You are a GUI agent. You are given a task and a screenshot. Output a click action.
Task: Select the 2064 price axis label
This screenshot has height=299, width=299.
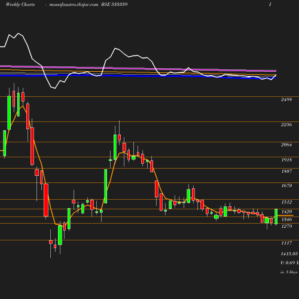pyautogui.click(x=286, y=145)
